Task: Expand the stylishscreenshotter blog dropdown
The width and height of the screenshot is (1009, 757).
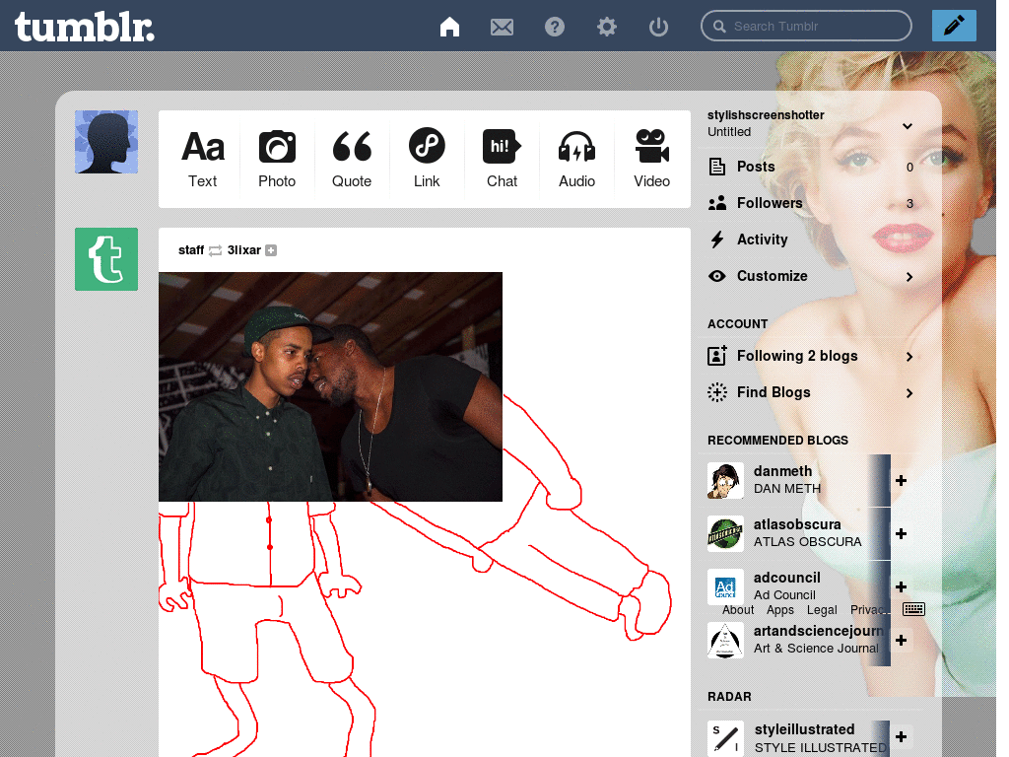Action: [908, 125]
